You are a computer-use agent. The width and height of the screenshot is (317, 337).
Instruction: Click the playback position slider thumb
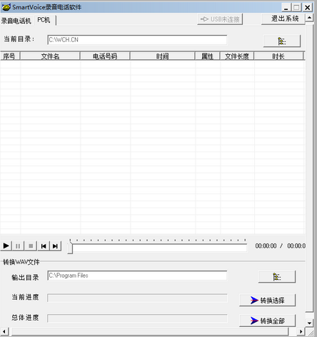point(70,248)
